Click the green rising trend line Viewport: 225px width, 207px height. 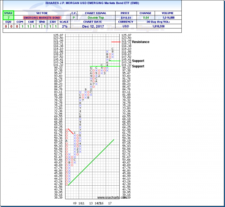90,162
